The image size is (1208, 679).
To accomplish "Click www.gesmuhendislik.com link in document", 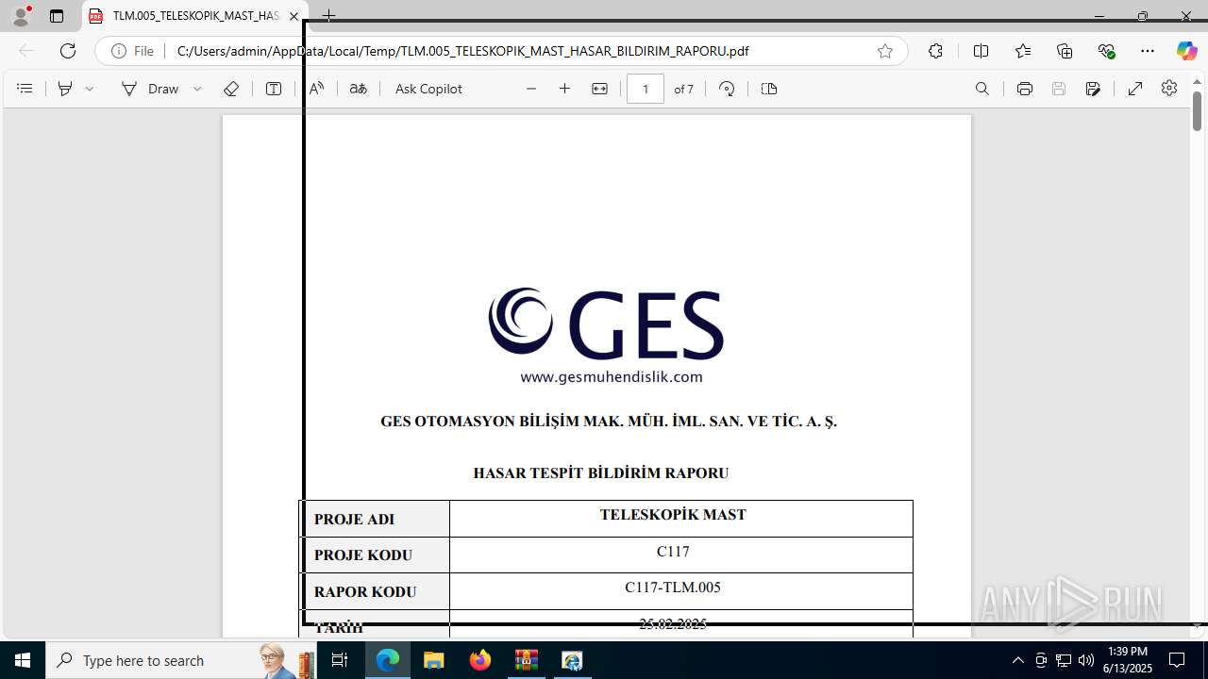I will [612, 376].
